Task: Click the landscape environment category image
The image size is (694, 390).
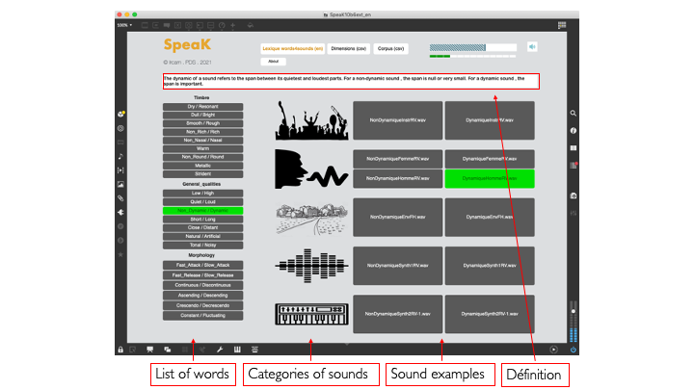Action: click(311, 219)
